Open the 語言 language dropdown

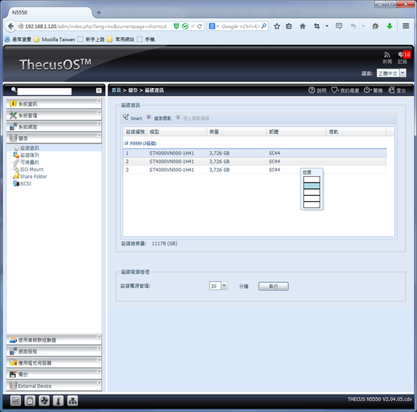click(x=403, y=73)
